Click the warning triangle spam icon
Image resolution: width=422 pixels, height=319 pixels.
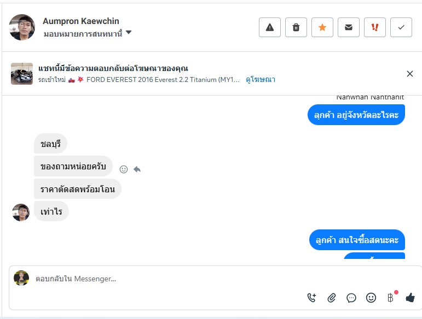(x=270, y=27)
